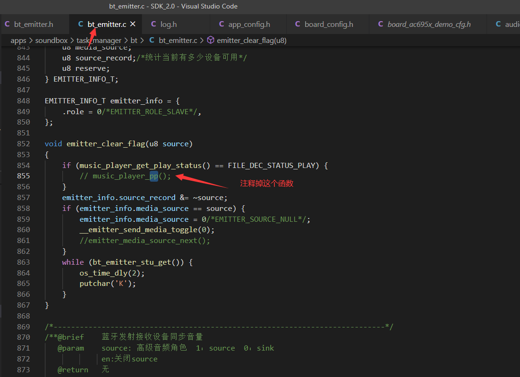Expand the task_manager breadcrumb segment

(99, 41)
